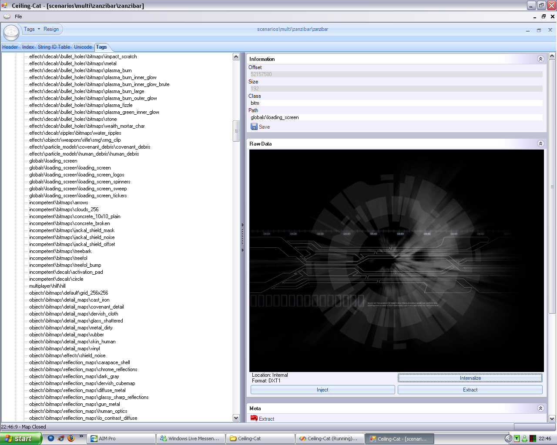557x445 pixels.
Task: Open the Tags dropdown in the toolbar
Action: click(32, 29)
